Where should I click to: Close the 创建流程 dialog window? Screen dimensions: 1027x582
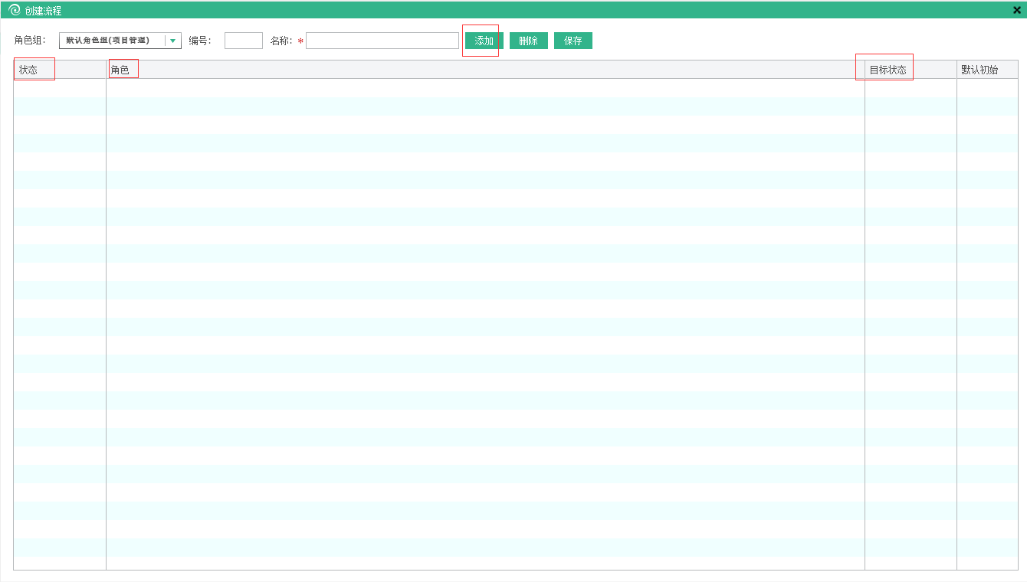click(1017, 10)
